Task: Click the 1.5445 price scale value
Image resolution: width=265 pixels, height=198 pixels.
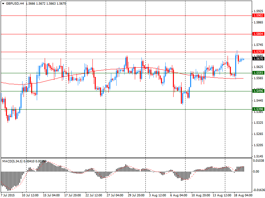Action: (x=258, y=101)
